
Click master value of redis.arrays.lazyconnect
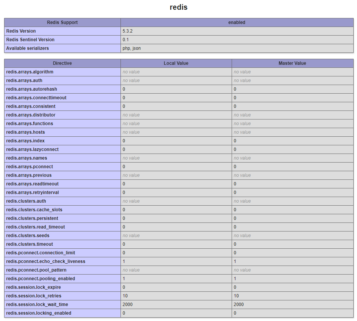(235, 149)
